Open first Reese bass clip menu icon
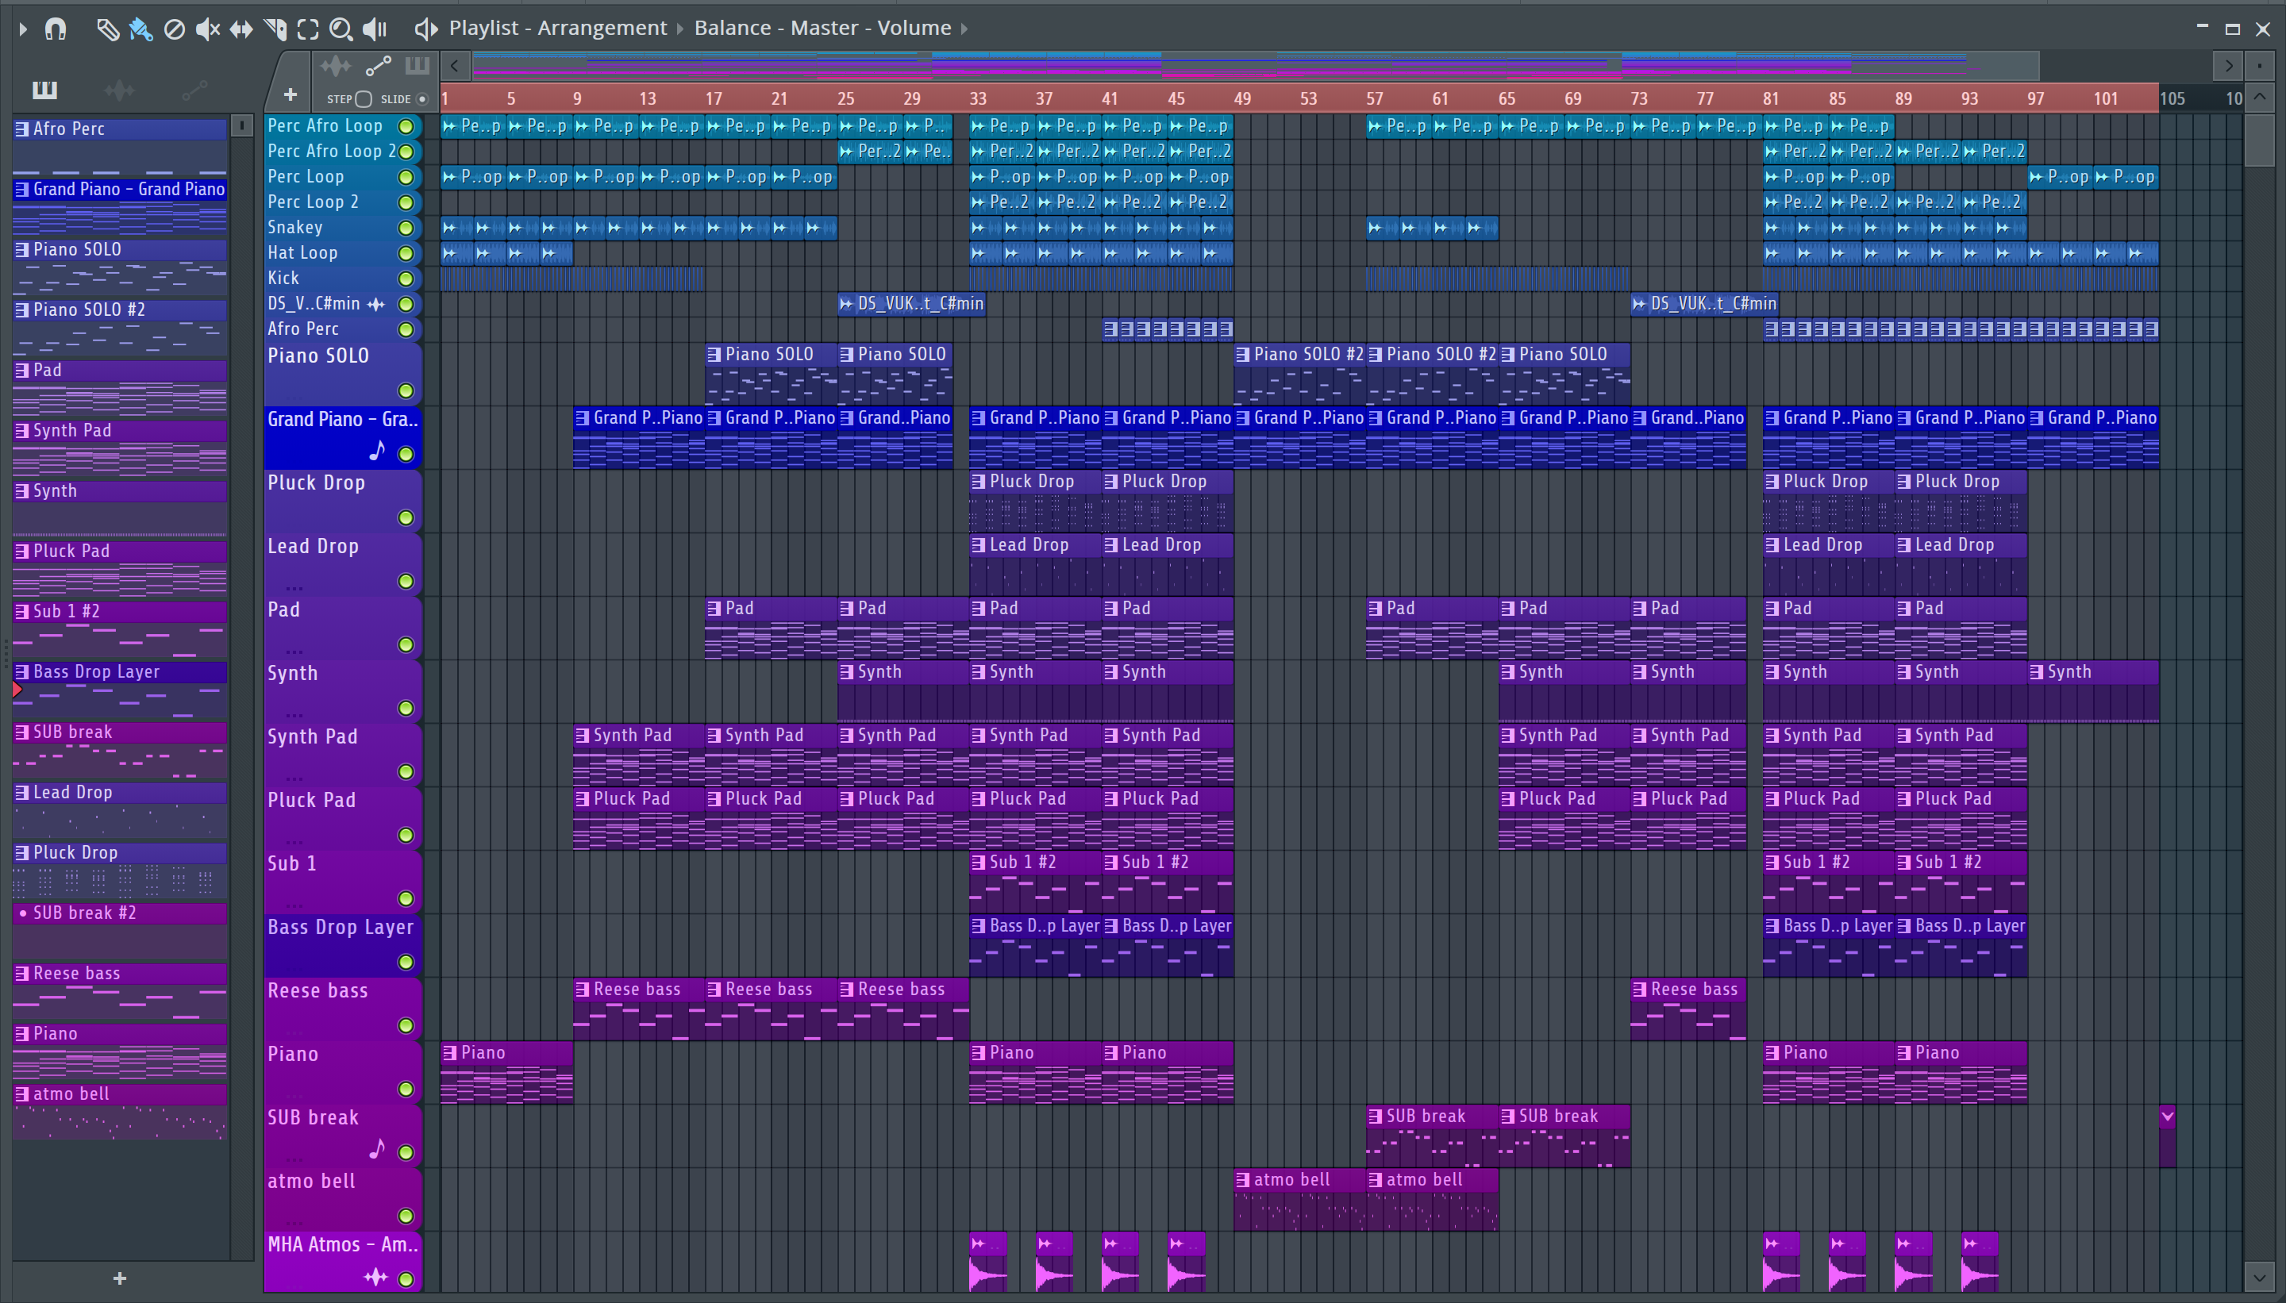The height and width of the screenshot is (1303, 2286). 582,990
